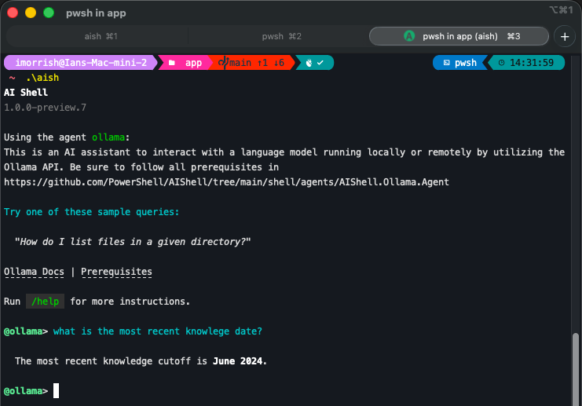The height and width of the screenshot is (406, 582).
Task: Click the git branch icon beside main
Action: click(223, 63)
